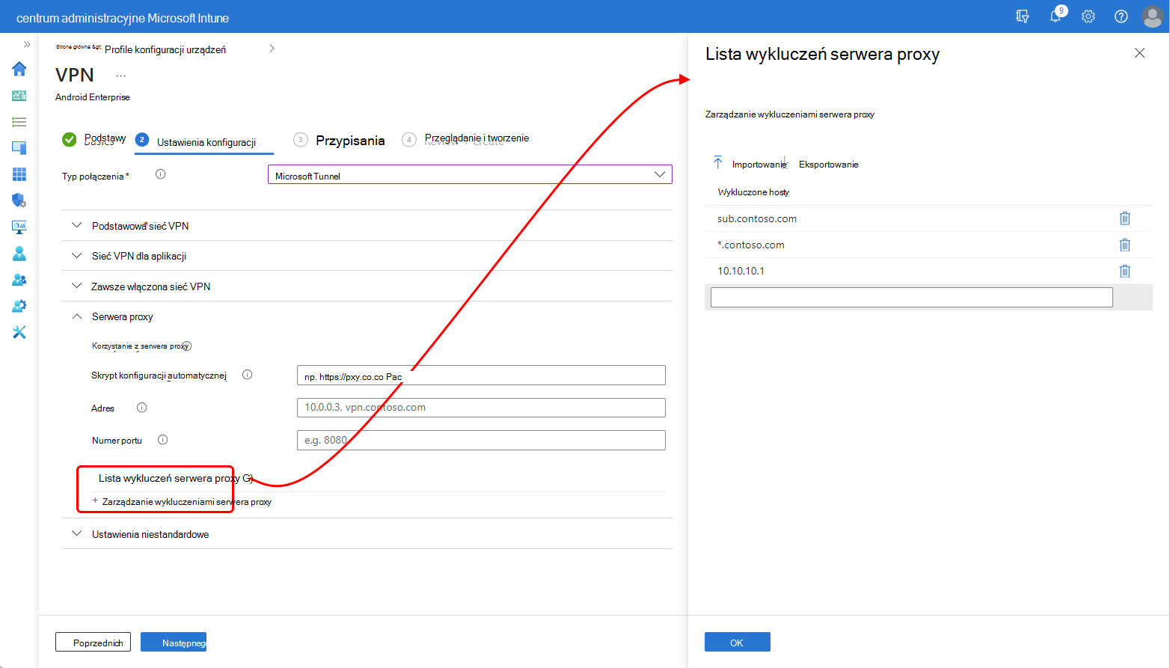Open the Devices icon in sidebar
Image resolution: width=1170 pixels, height=668 pixels.
click(x=19, y=148)
